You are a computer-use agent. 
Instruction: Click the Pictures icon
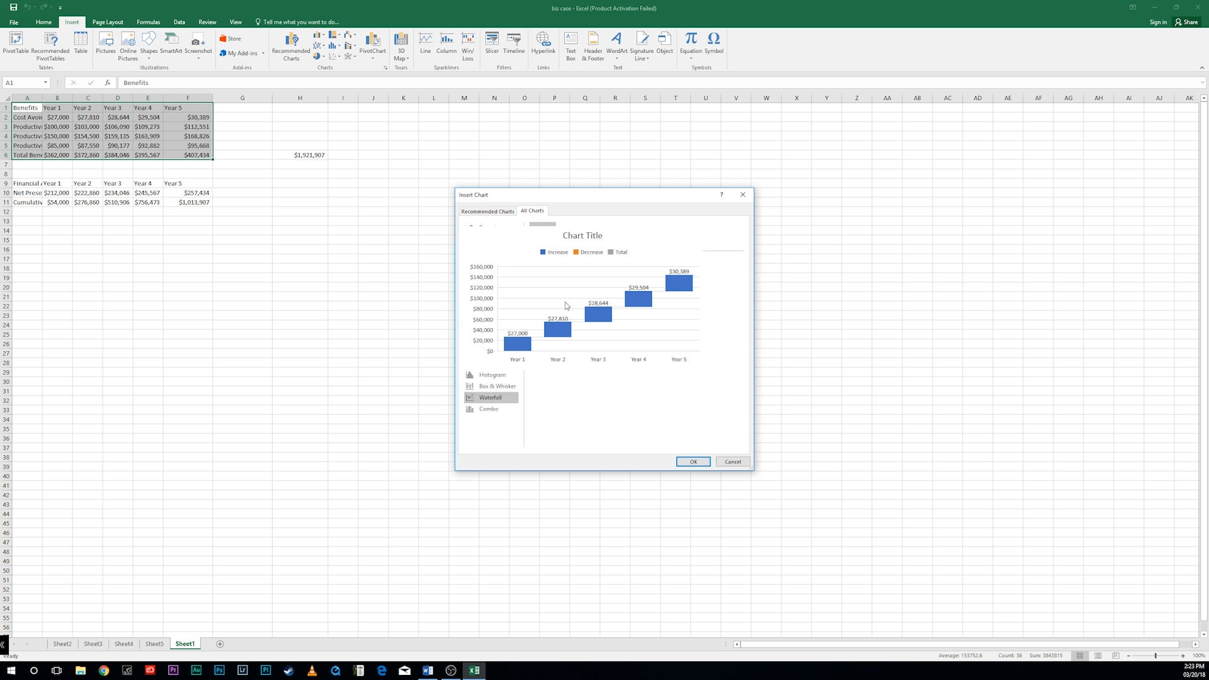106,43
